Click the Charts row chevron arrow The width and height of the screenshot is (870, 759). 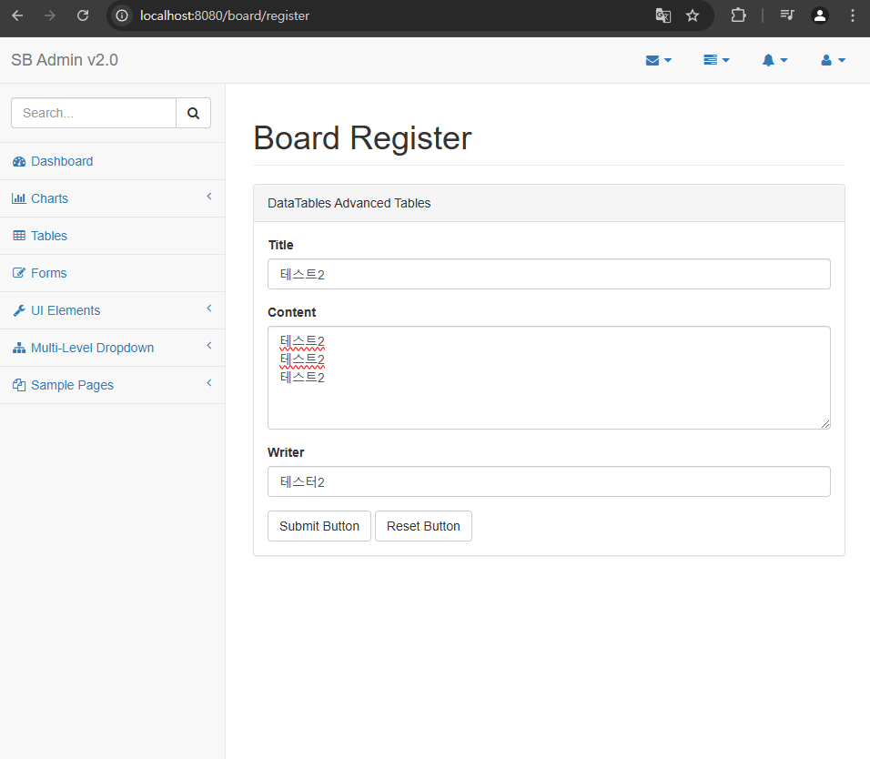pos(209,197)
